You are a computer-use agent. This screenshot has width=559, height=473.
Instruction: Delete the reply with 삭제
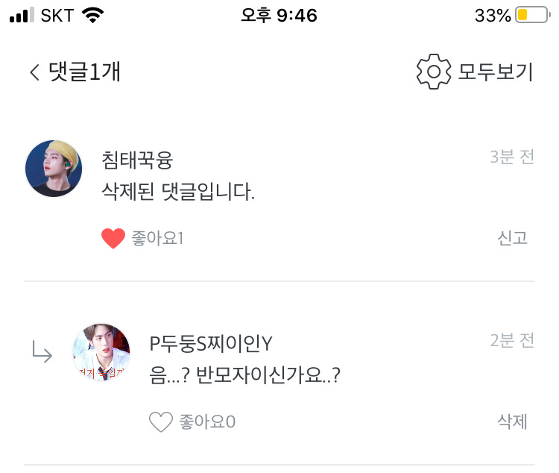pyautogui.click(x=512, y=422)
